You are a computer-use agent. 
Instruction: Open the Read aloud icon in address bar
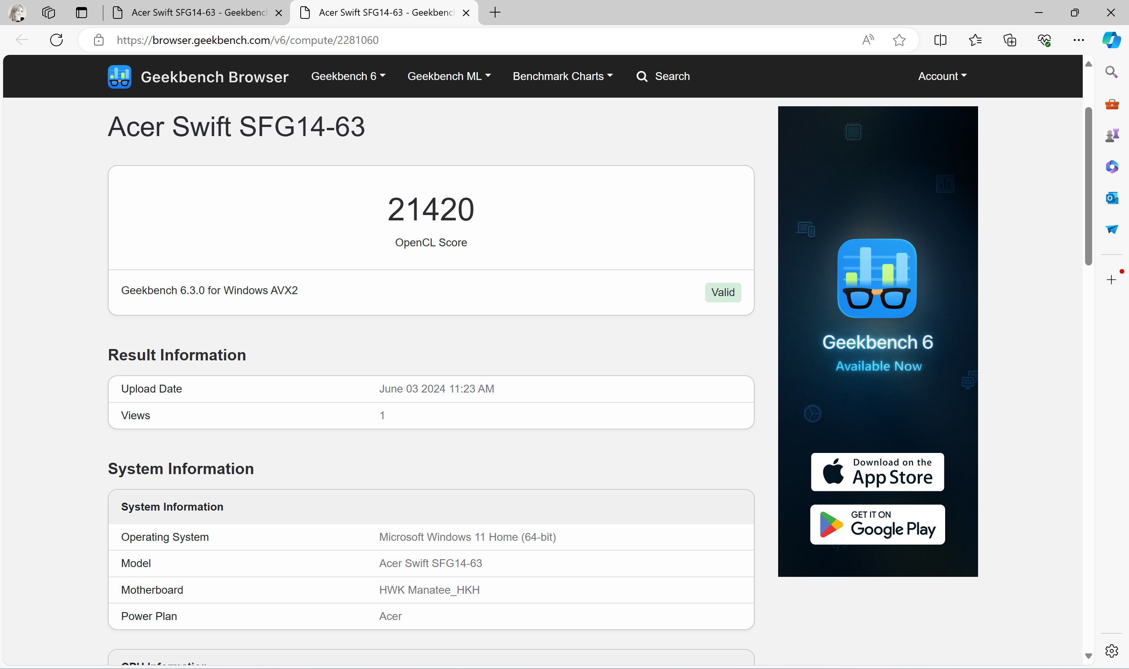point(868,40)
